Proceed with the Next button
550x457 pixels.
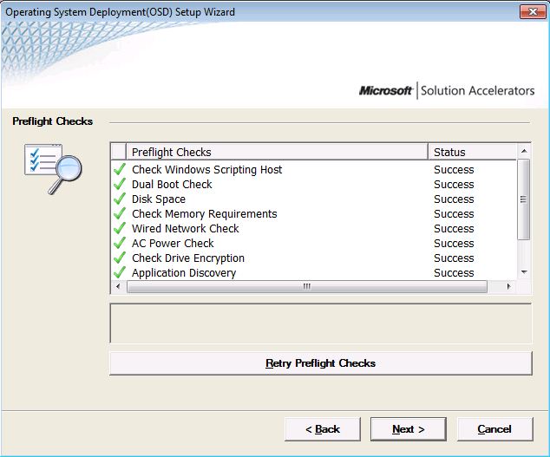coord(409,429)
